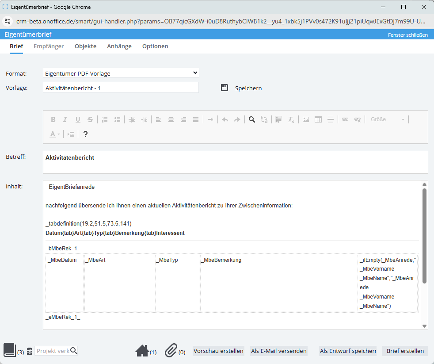The image size is (434, 364).
Task: Expand the Größe font size dropdown
Action: [x=387, y=119]
